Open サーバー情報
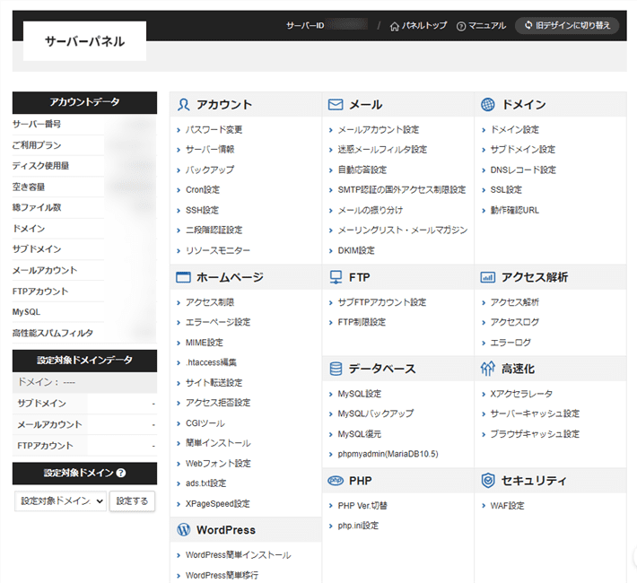 coord(210,150)
